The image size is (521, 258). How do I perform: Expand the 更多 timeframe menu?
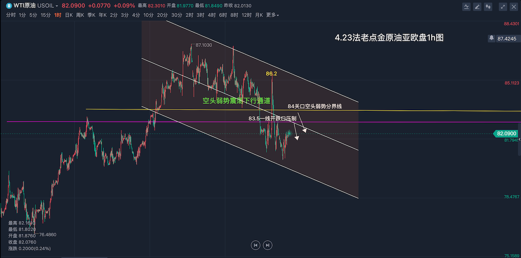(x=272, y=15)
